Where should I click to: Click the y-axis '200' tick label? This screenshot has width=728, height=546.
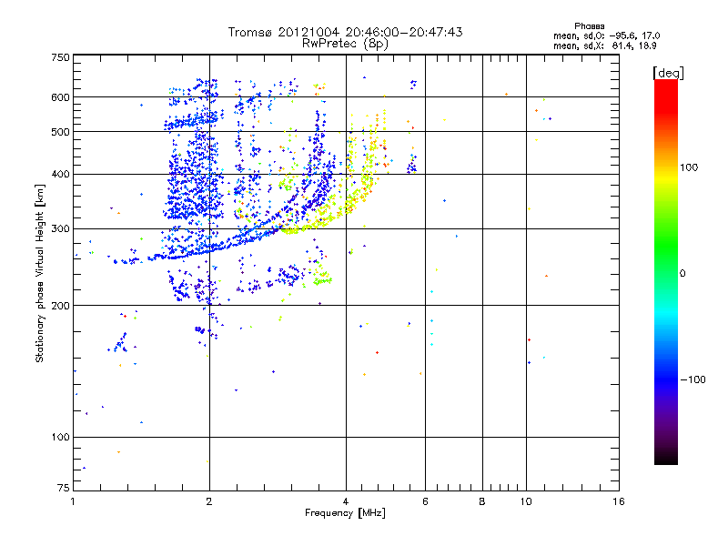[60, 306]
